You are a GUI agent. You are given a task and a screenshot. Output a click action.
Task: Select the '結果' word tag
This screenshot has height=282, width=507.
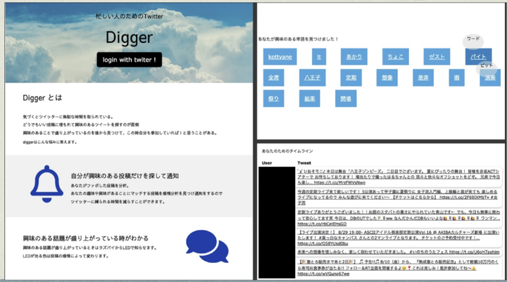point(310,98)
